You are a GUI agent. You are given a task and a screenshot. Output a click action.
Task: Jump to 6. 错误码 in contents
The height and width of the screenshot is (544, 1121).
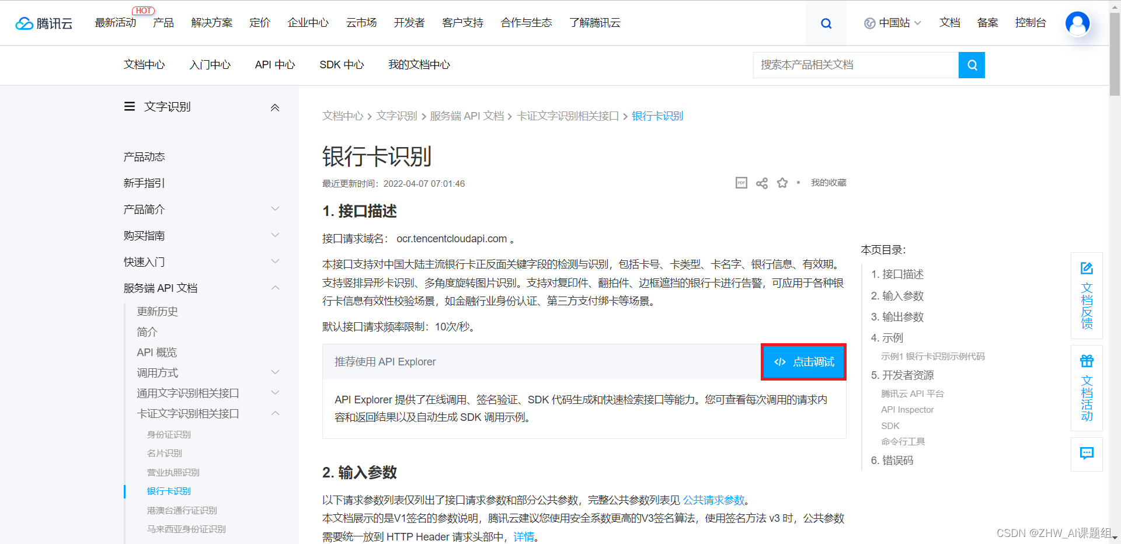click(x=892, y=461)
